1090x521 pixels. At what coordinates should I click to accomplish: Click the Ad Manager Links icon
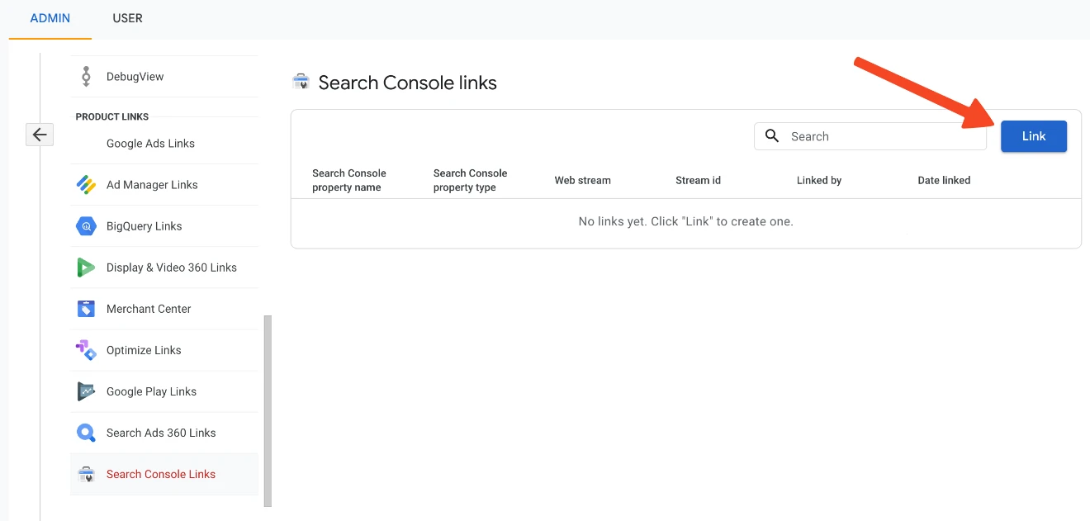86,185
